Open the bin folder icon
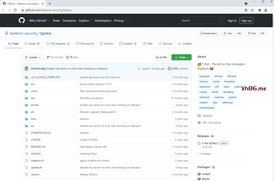The width and height of the screenshot is (274, 181). coord(26,84)
